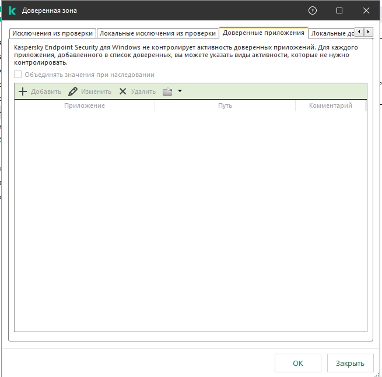Image resolution: width=382 pixels, height=377 pixels.
Task: Switch to Исключения из проверки tab
Action: click(x=52, y=33)
